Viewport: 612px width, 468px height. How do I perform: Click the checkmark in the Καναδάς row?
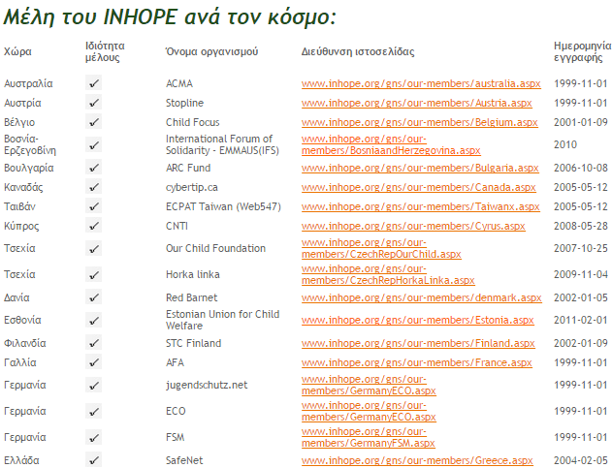[93, 187]
